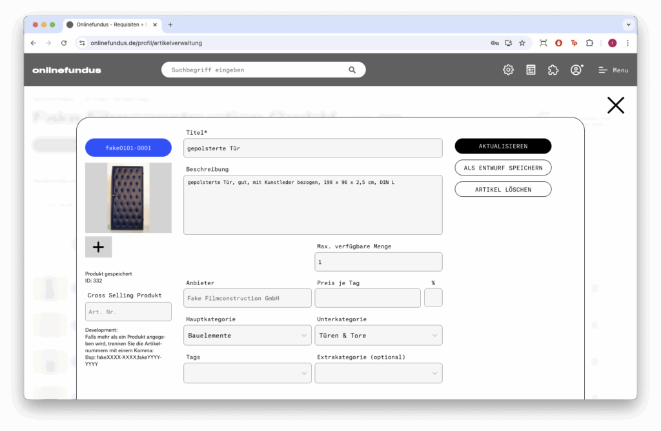Select the Onlinefundus browser tab
This screenshot has height=431, width=661.
pos(110,25)
